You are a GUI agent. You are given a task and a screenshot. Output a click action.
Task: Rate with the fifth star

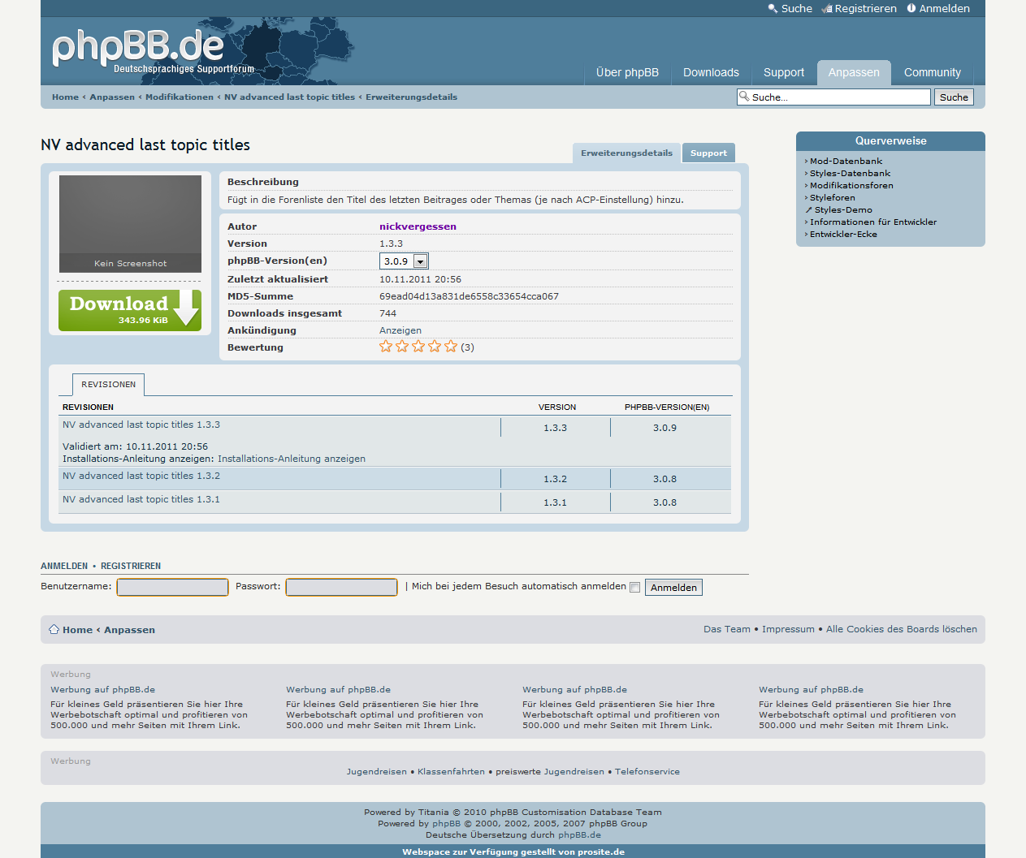451,347
